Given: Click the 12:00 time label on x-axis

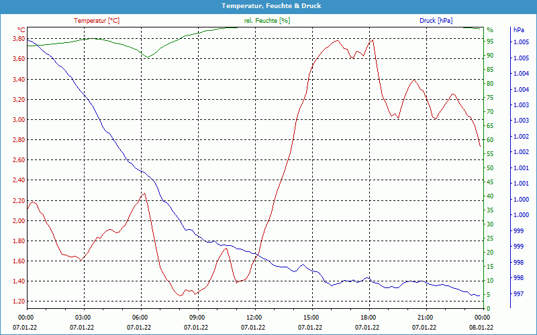Looking at the screenshot, I should click(254, 317).
